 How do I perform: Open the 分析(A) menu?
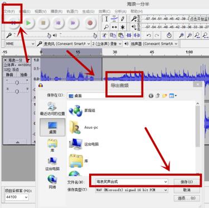pos(120,11)
